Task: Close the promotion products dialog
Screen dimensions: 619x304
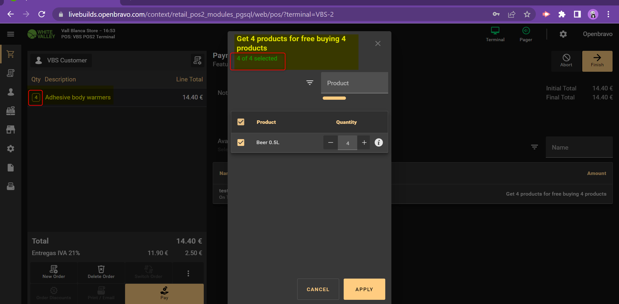Action: 378,43
